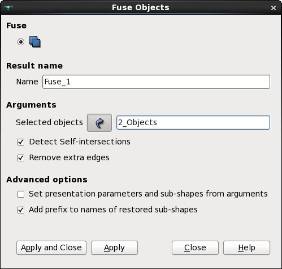
Task: Open Help for Fuse Objects
Action: (x=246, y=247)
